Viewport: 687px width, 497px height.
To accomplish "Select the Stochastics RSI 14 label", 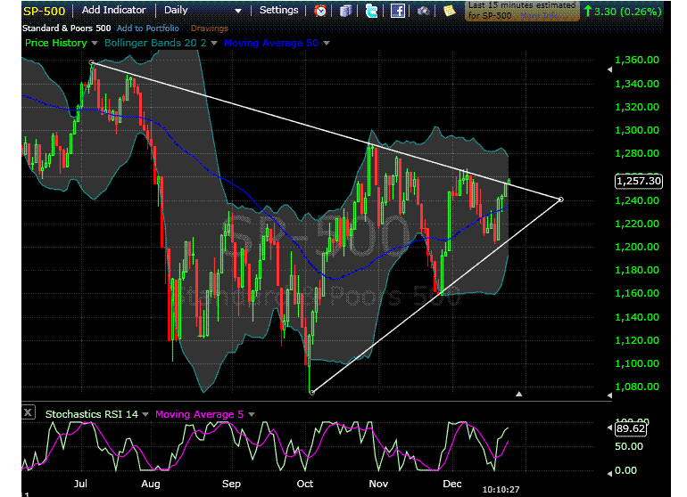I will tap(92, 414).
